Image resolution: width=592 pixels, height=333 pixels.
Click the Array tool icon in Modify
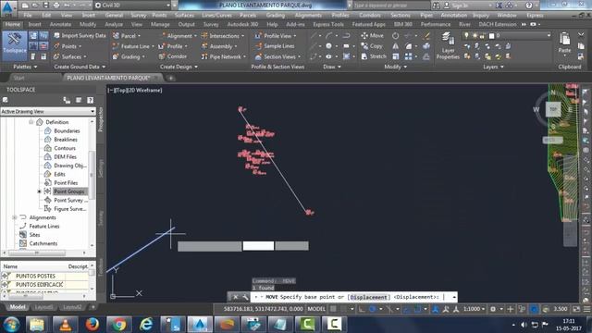[x=409, y=56]
